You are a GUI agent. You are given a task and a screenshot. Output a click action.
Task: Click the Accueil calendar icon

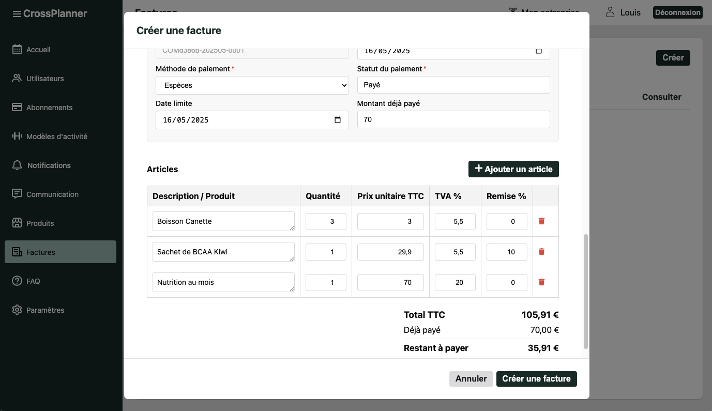[17, 50]
